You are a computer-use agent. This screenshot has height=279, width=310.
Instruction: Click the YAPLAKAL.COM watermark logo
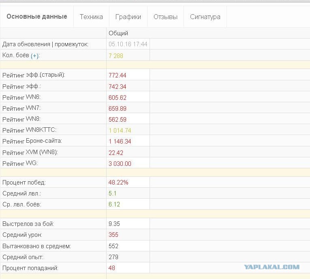[x=272, y=267]
